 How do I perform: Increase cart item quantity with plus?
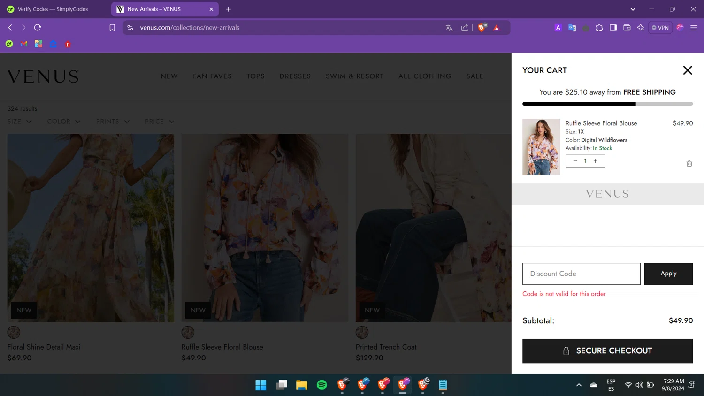(596, 161)
